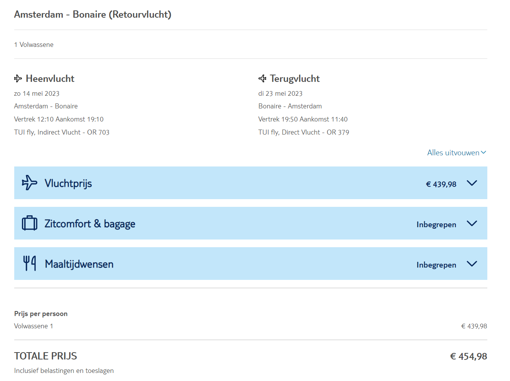Click the Terugvlucht heading
The width and height of the screenshot is (510, 381).
pyautogui.click(x=295, y=79)
